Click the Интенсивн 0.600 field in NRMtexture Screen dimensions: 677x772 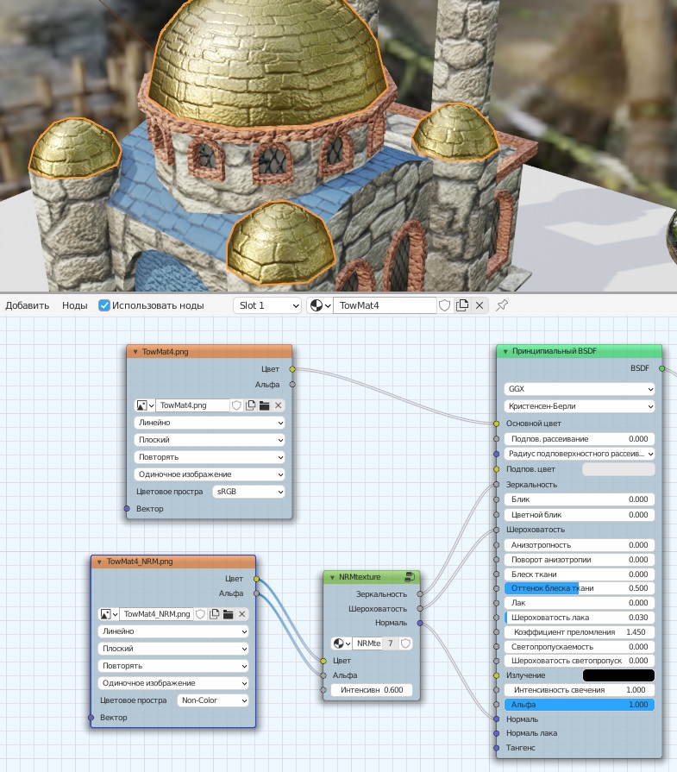coord(372,690)
